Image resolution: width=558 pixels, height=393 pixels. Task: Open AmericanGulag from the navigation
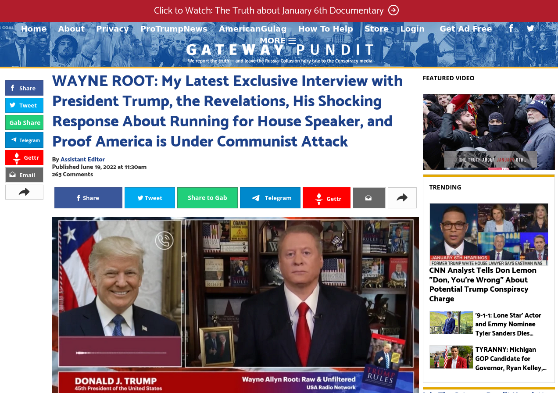point(253,29)
